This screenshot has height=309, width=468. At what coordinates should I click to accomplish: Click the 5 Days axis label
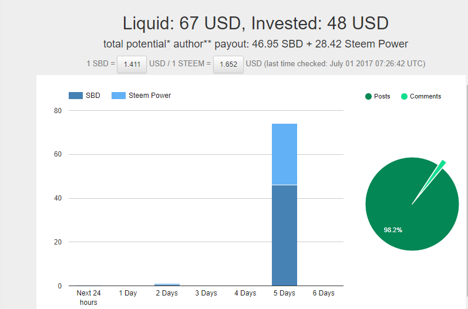(284, 293)
